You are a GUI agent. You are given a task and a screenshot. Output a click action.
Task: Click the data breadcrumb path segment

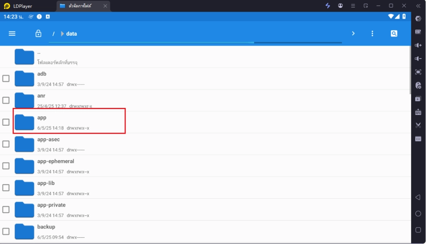coord(72,34)
